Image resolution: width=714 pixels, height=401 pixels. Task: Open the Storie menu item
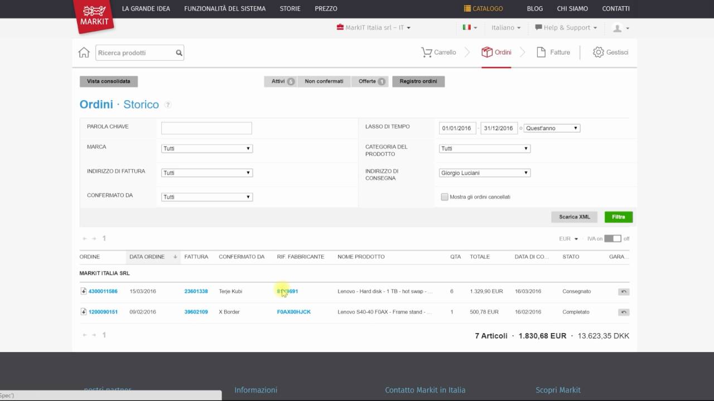point(290,8)
